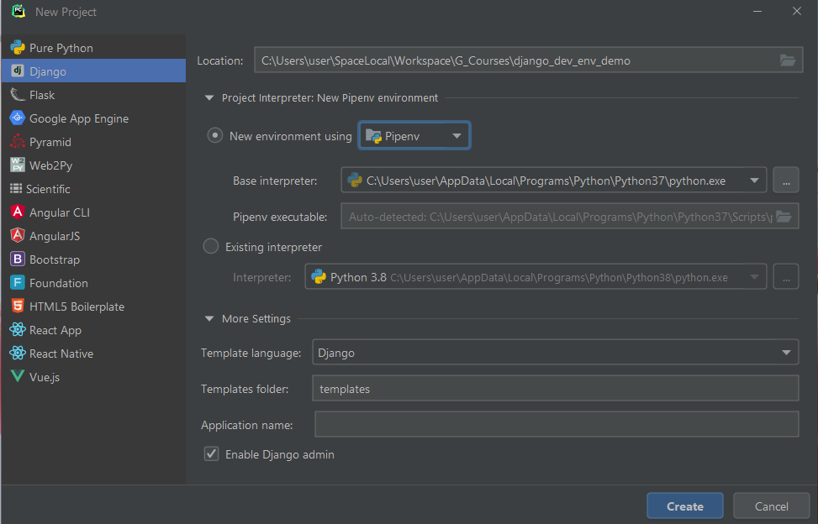Screen dimensions: 818x524
Task: Select HTML5 Boilerplate in project list
Action: [x=93, y=306]
